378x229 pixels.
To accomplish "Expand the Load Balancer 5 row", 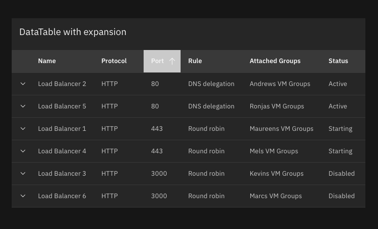I will pos(23,107).
